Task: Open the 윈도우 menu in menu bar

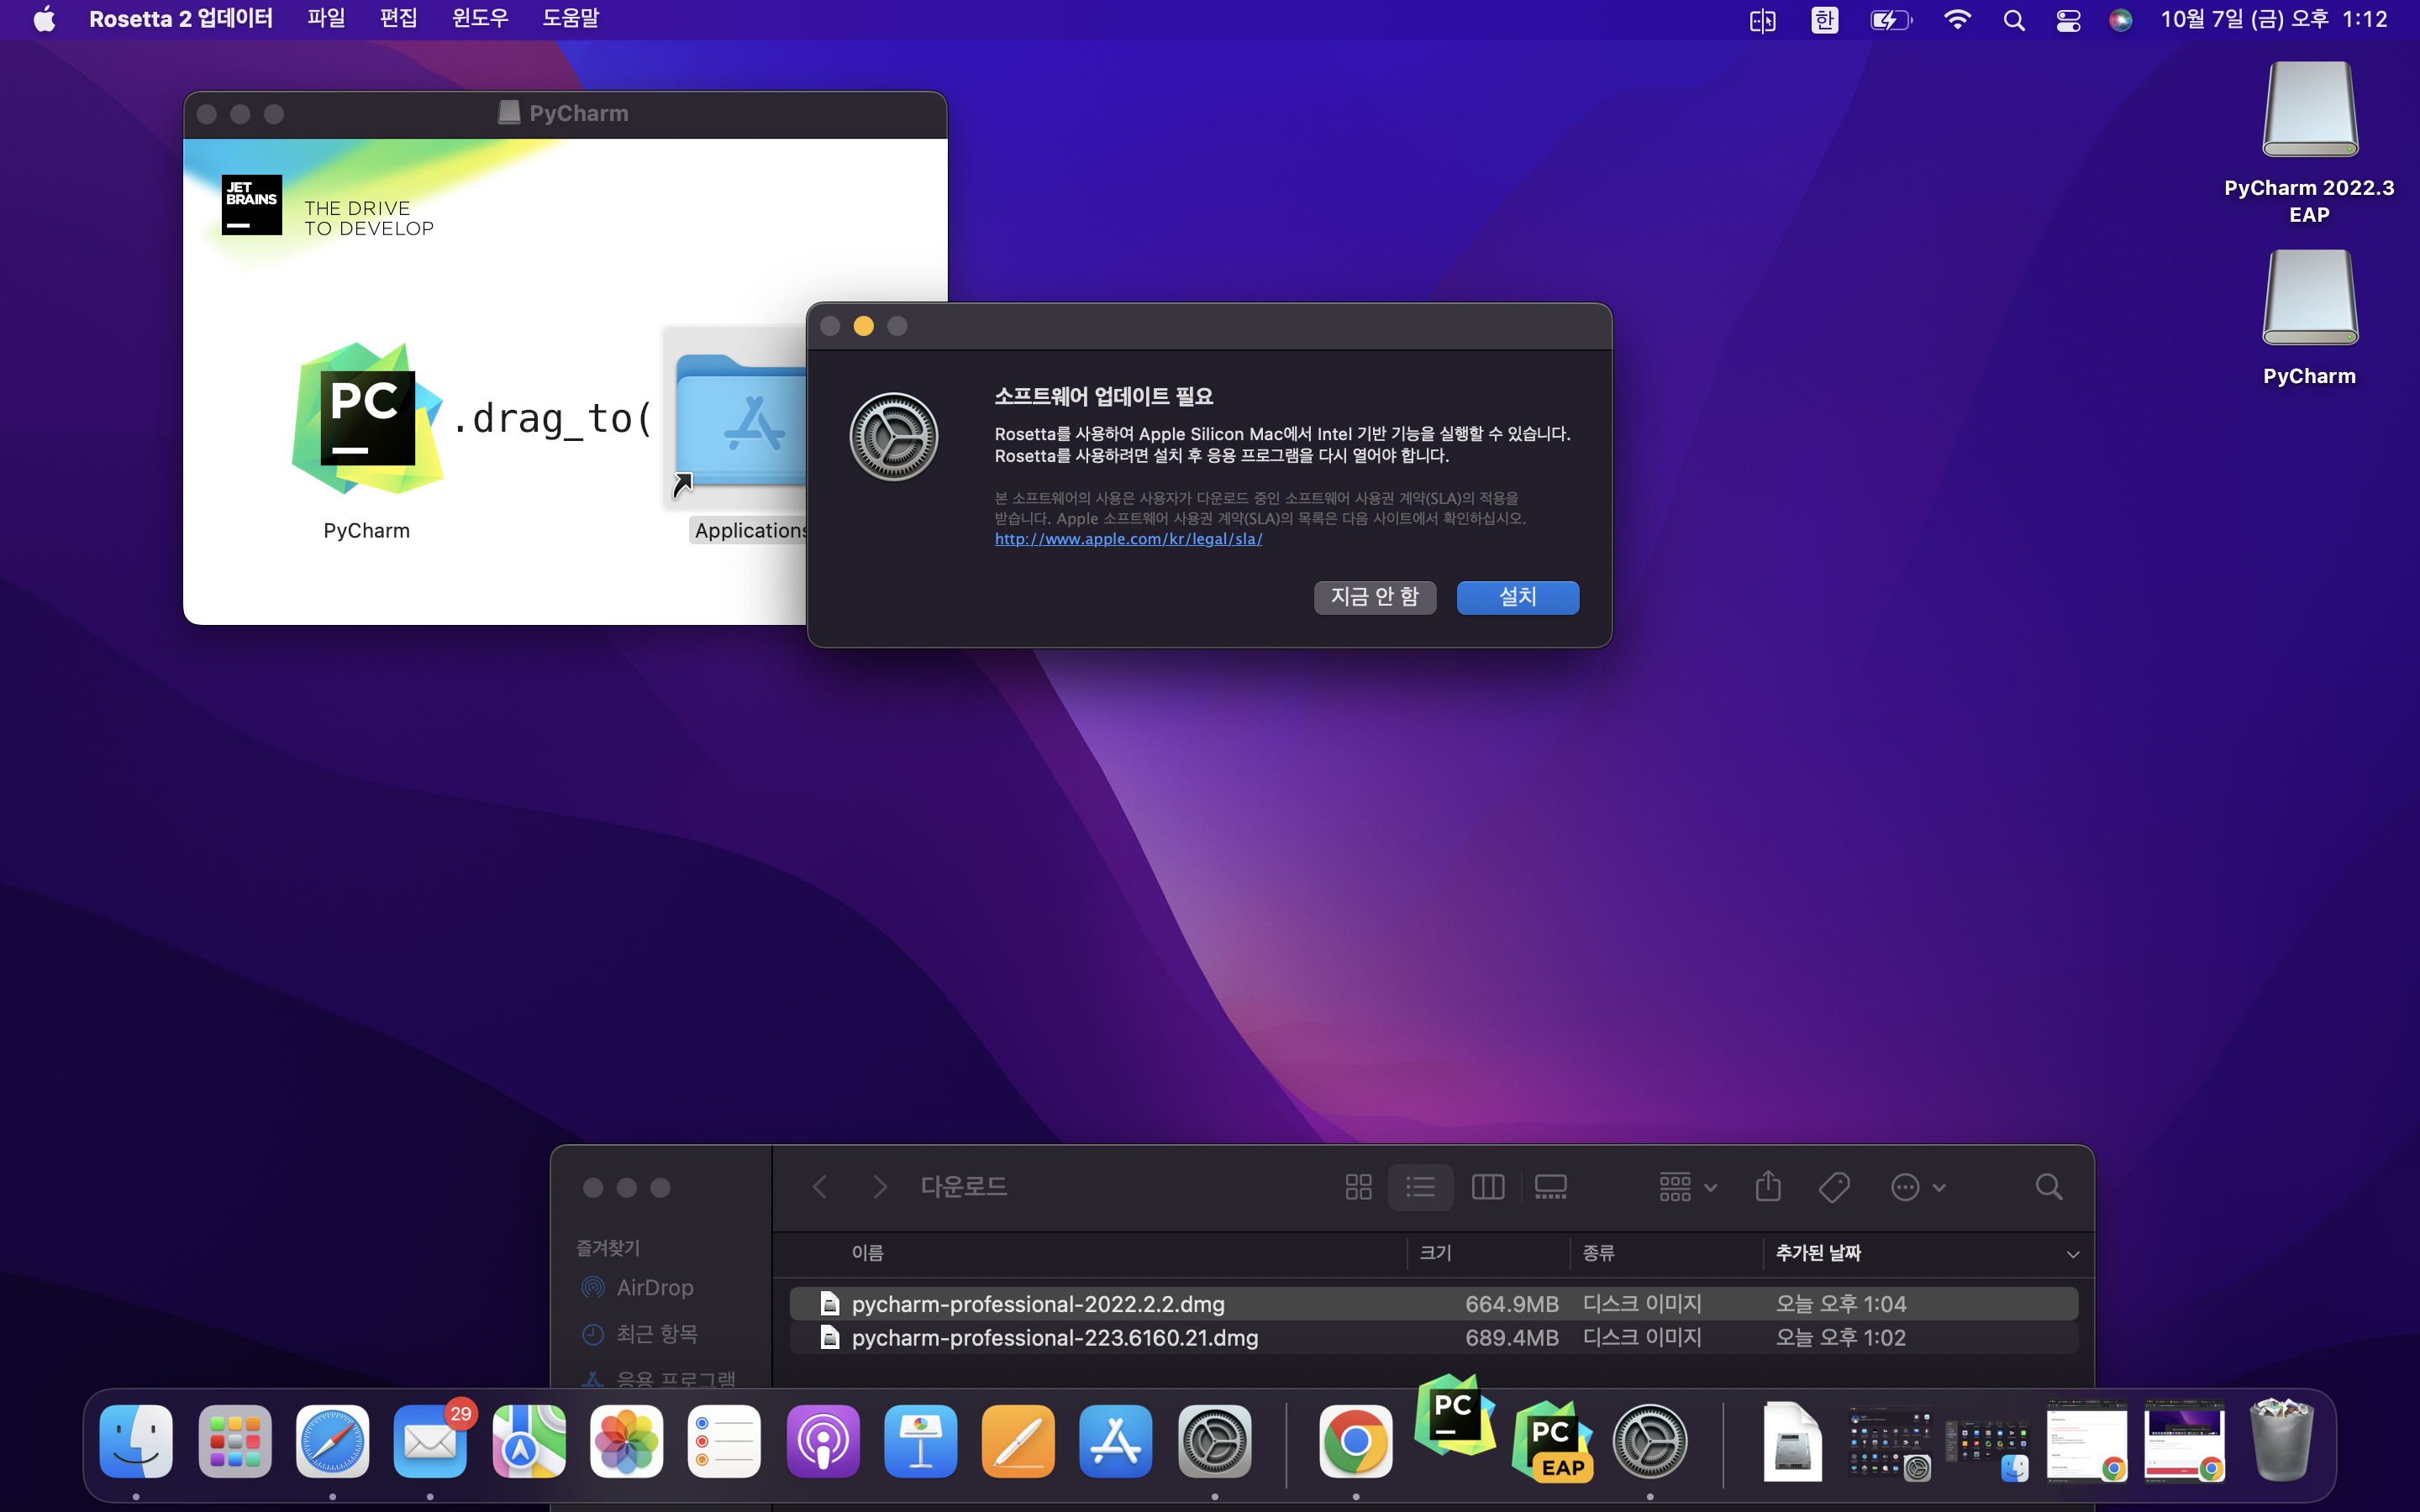Action: tap(480, 19)
